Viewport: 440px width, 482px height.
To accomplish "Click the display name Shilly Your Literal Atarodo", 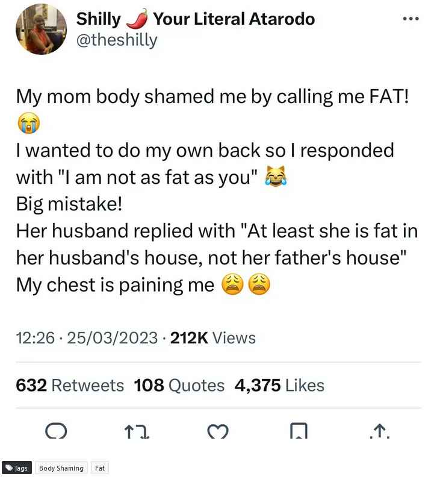I will click(x=196, y=19).
